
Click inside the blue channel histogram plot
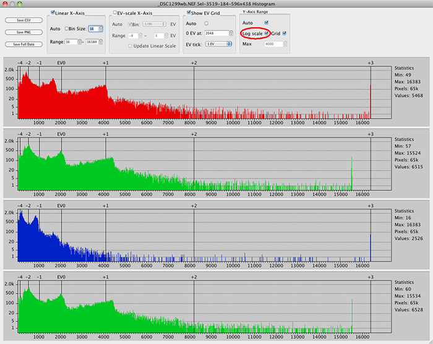205,235
